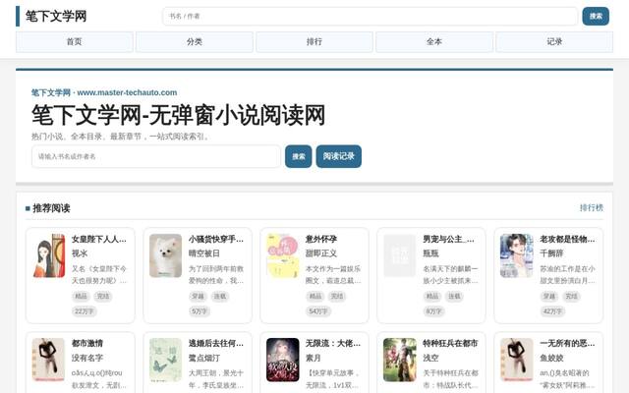
Task: Click 穿越 tag on 老攻都是怪物 card
Action: click(x=549, y=297)
